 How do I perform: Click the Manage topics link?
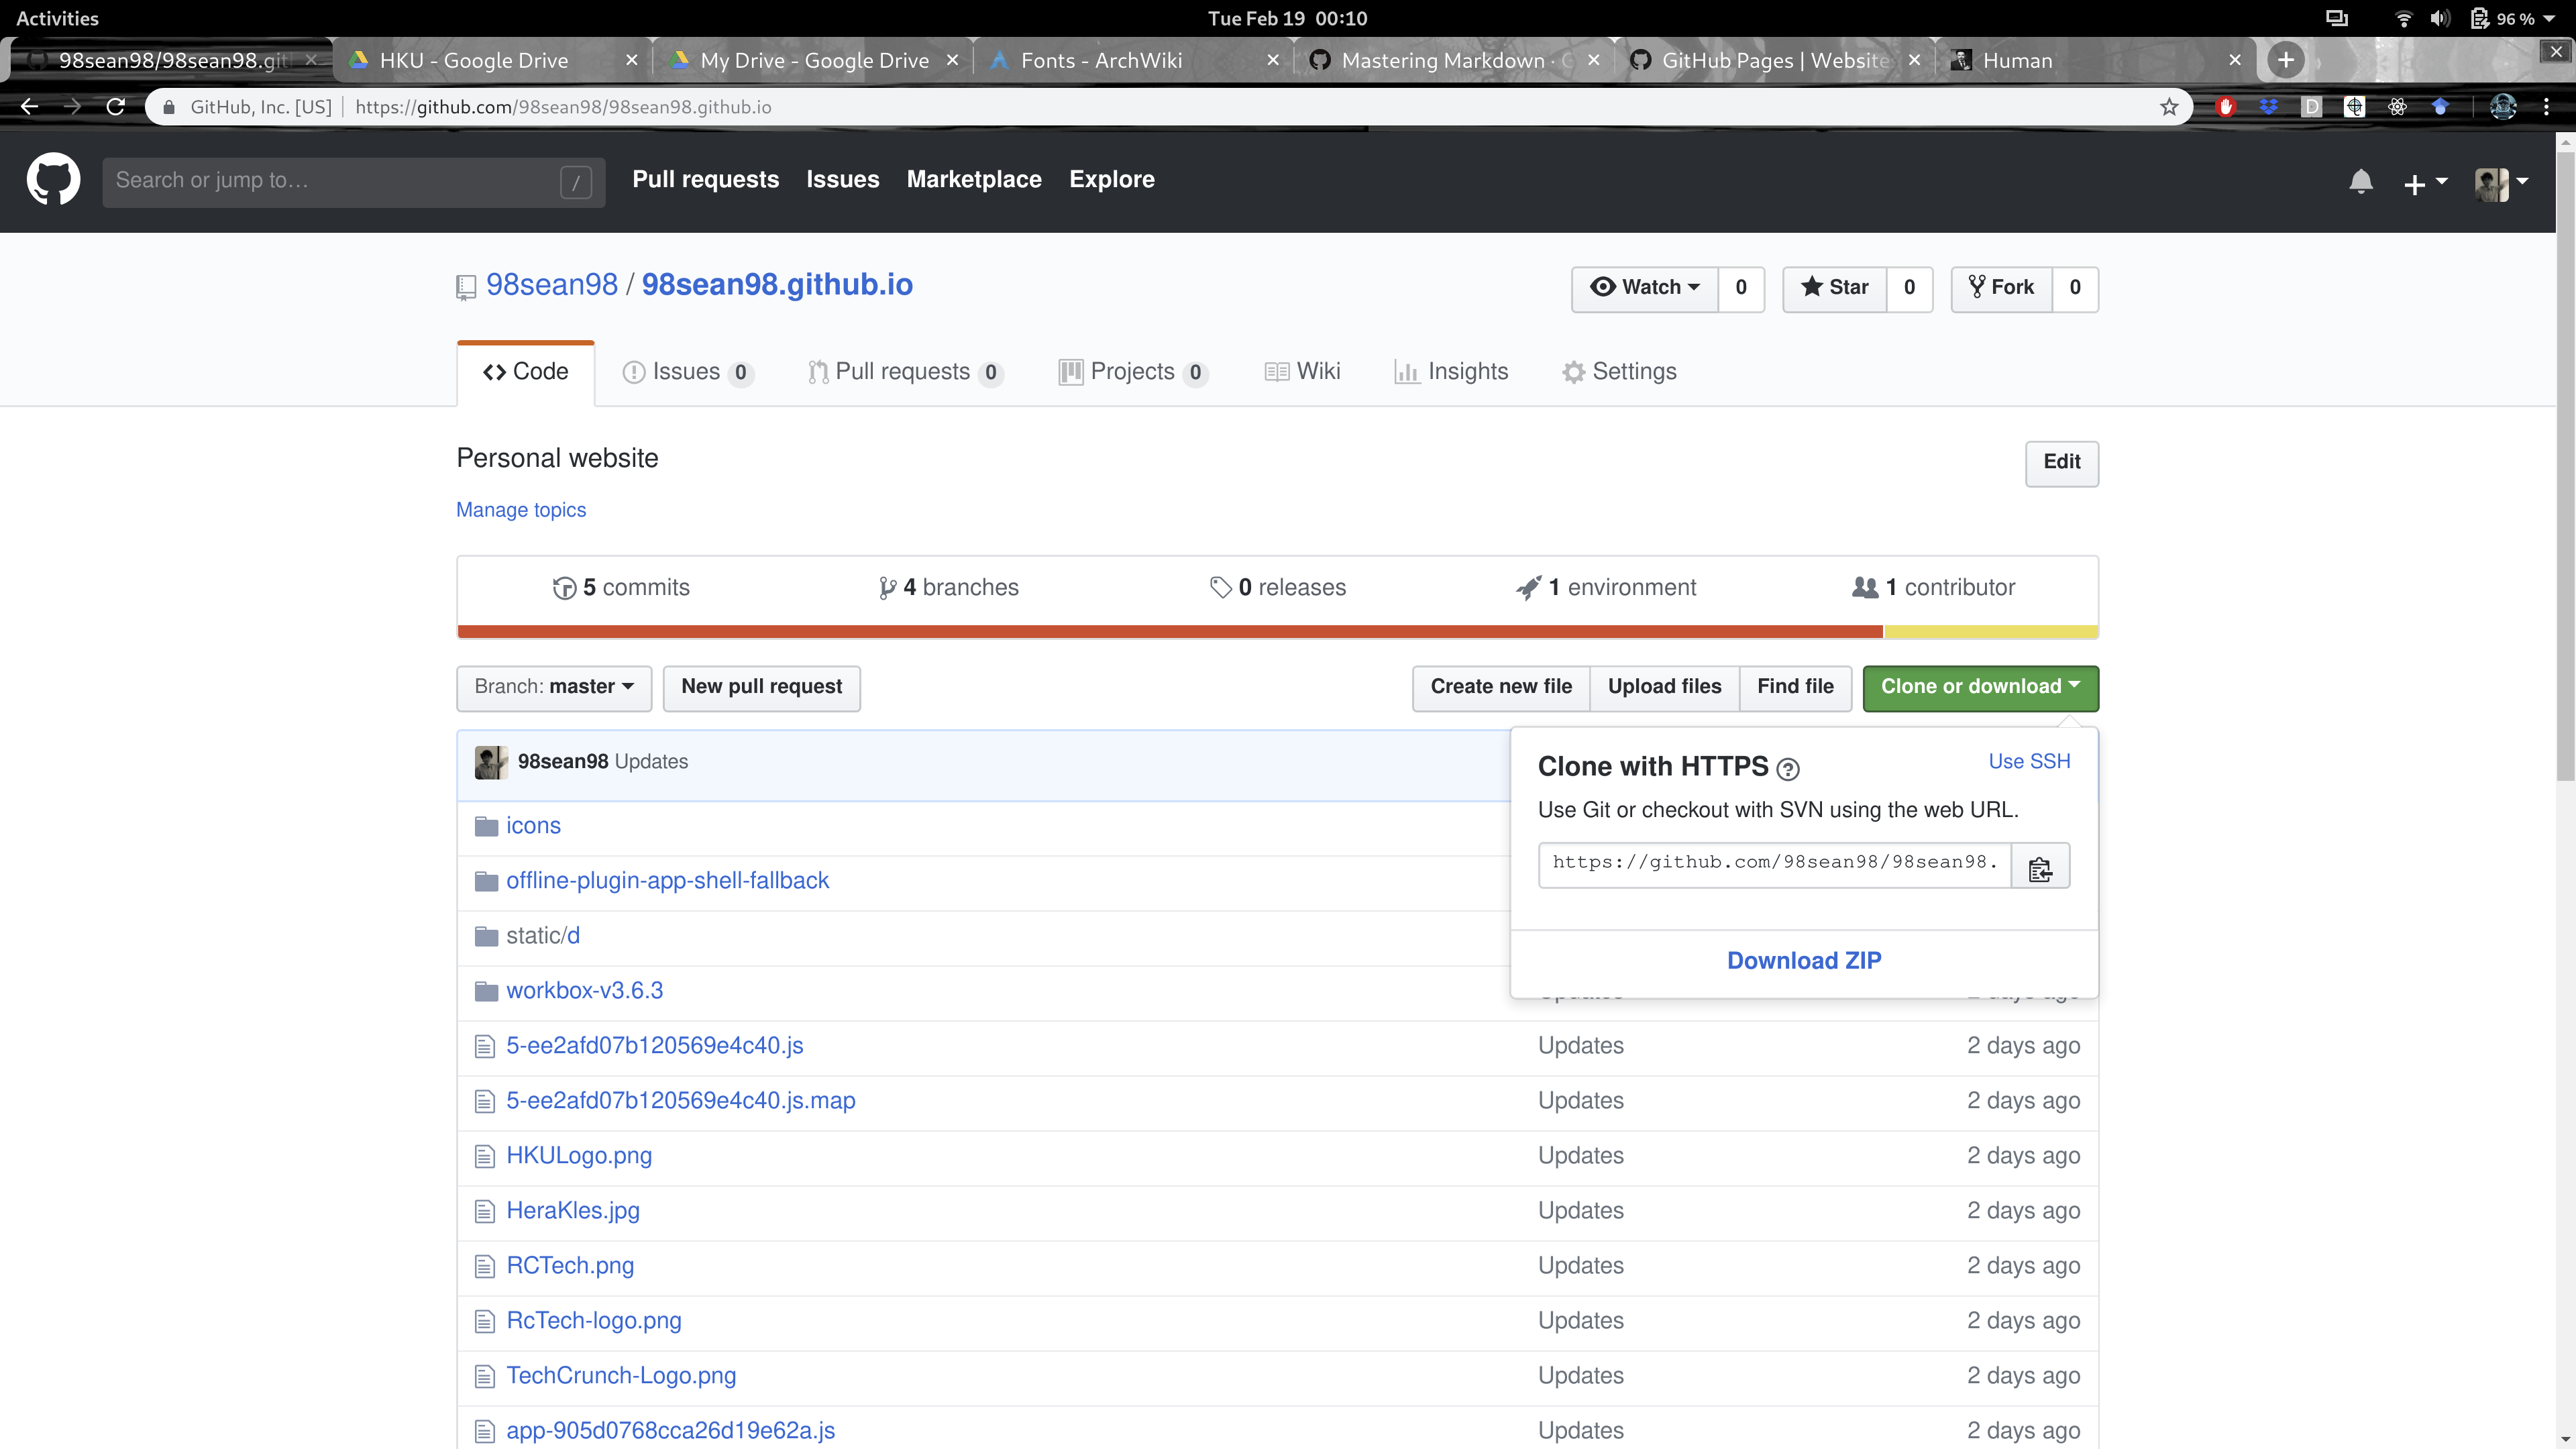pyautogui.click(x=521, y=511)
